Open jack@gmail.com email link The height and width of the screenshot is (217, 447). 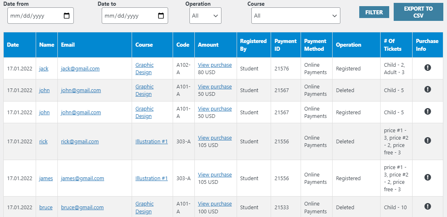tap(80, 69)
